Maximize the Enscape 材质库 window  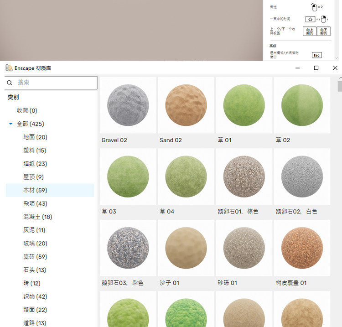tap(316, 68)
